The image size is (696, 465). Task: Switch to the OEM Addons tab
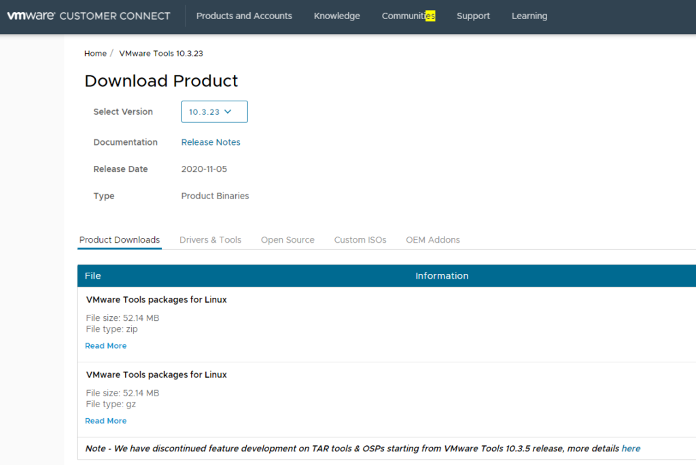433,240
